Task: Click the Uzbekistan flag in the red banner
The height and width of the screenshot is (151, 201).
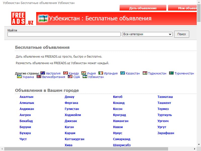Action: 43,18
